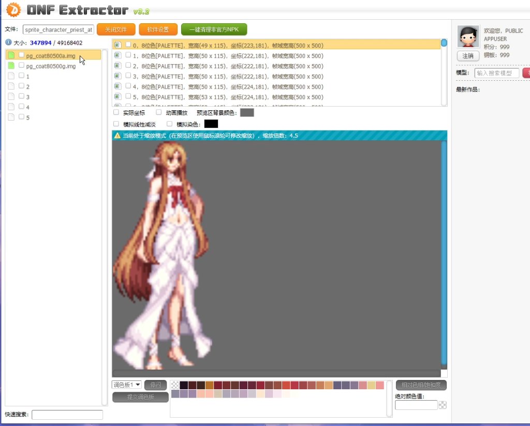Click the preview area horizontal scrollbar

(276, 373)
